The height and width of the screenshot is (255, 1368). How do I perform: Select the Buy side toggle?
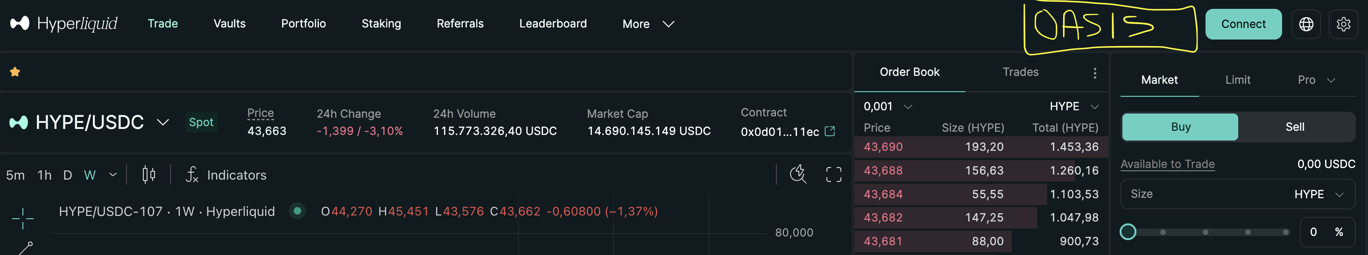point(1180,127)
